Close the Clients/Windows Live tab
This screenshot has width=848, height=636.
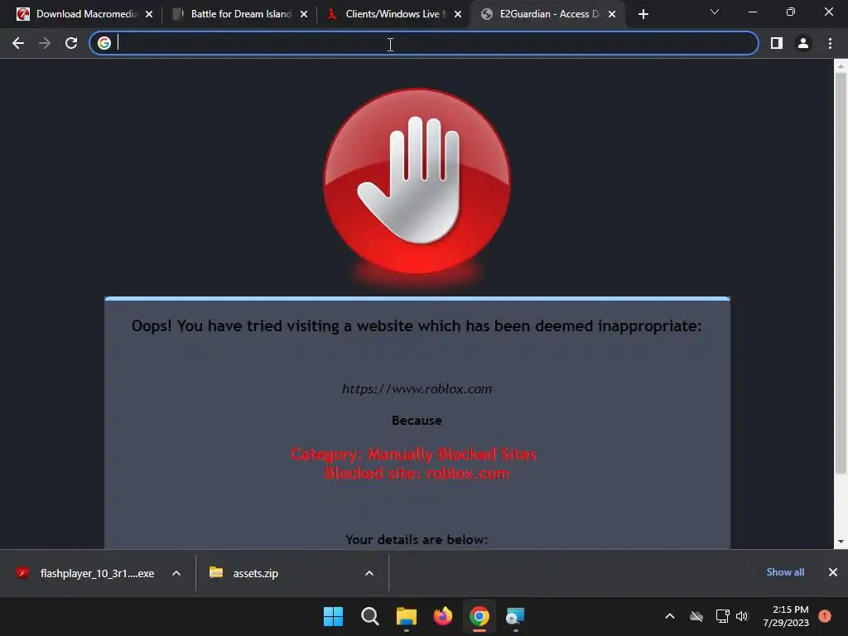coord(458,15)
